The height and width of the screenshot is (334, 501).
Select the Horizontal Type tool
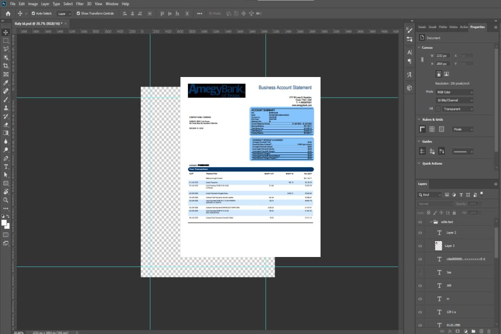(x=6, y=167)
